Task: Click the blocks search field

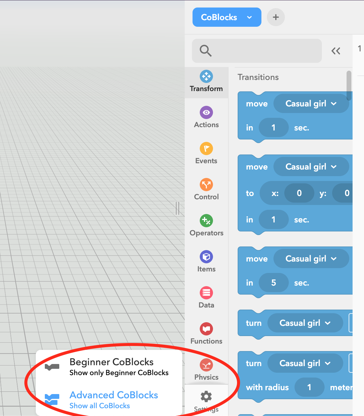Action: pyautogui.click(x=257, y=51)
